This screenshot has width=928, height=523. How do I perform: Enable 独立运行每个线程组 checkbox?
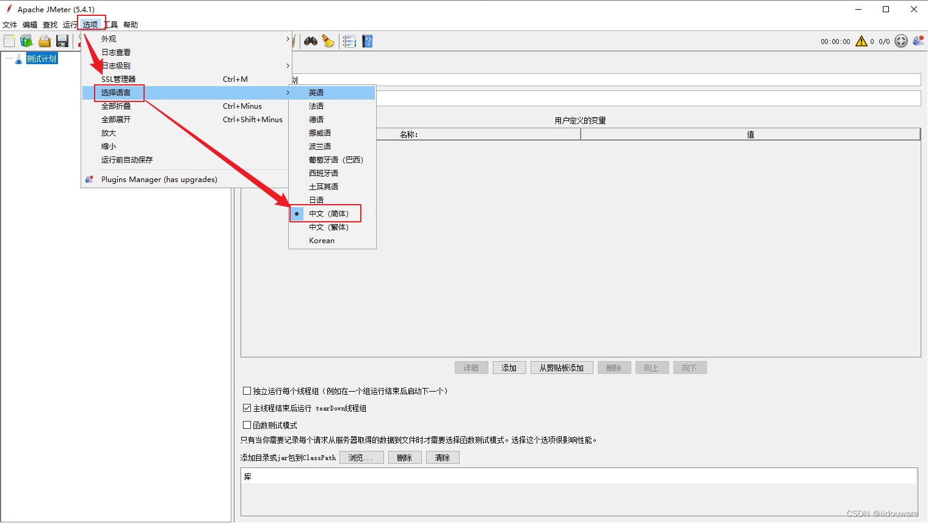point(247,391)
